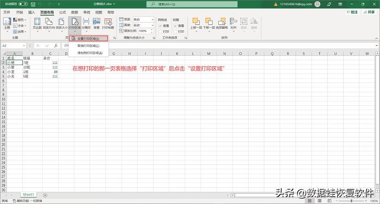Adjust the zoom slider in status bar

pyautogui.click(x=351, y=201)
